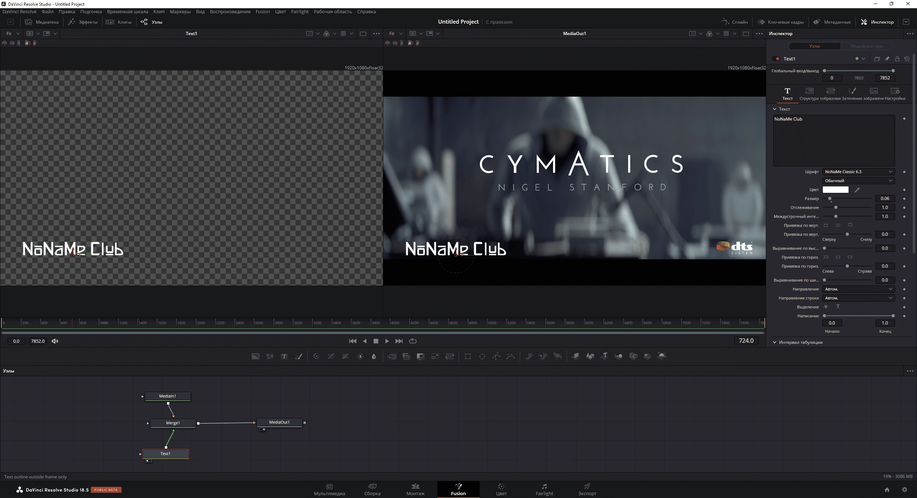Viewport: 917px width, 498px height.
Task: Add a Transform node from the toolbar
Action: pos(450,356)
